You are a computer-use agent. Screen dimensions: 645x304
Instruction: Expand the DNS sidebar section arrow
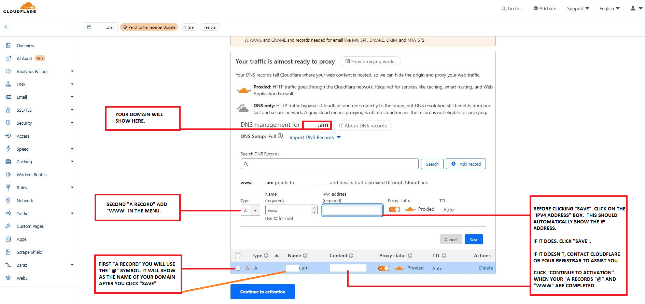coord(72,84)
